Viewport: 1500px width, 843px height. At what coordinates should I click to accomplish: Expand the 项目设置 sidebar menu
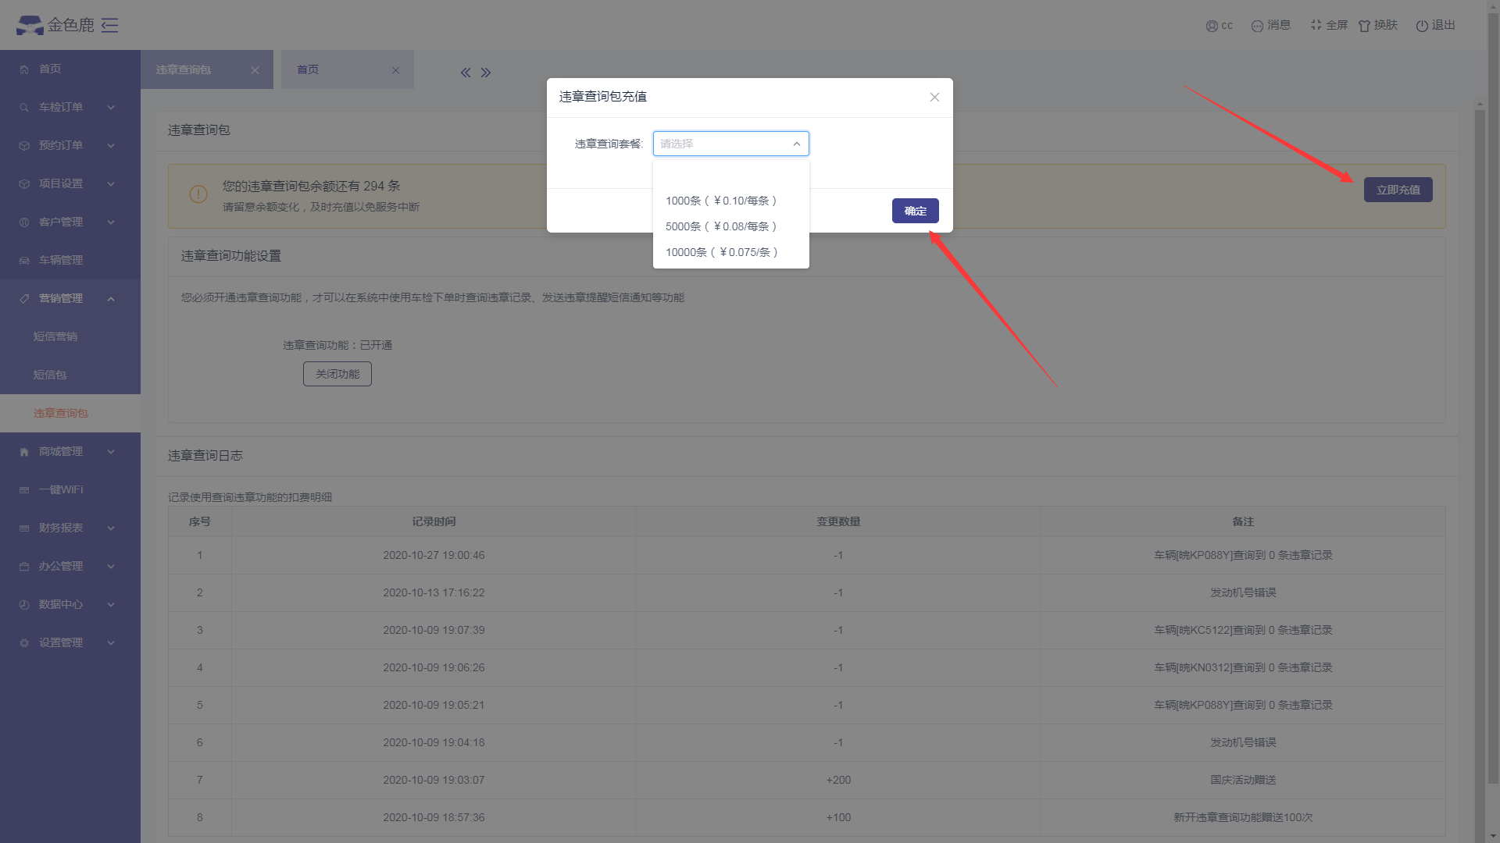click(70, 183)
